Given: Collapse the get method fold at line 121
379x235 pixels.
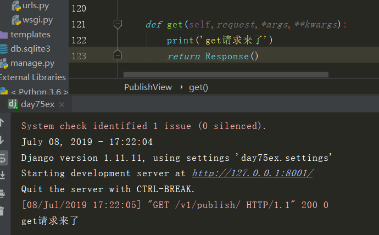Looking at the screenshot, I should [x=117, y=24].
